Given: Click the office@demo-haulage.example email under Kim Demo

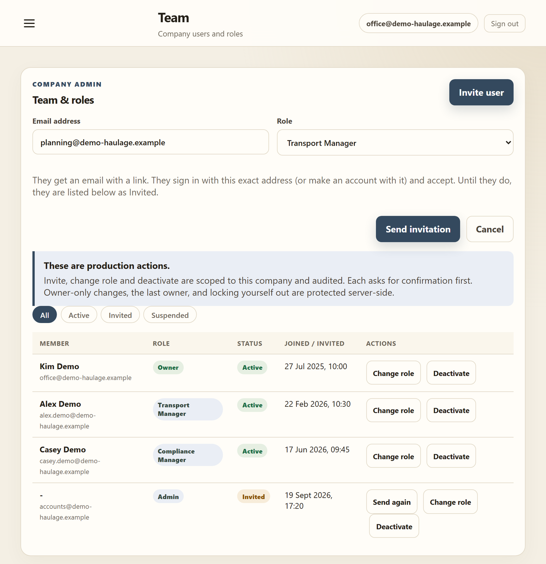Looking at the screenshot, I should 86,378.
